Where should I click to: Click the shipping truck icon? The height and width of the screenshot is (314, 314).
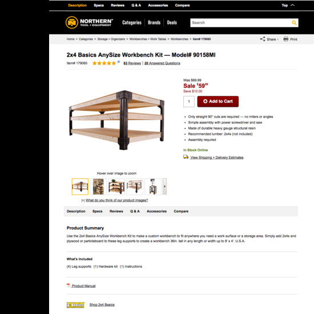pyautogui.click(x=186, y=157)
